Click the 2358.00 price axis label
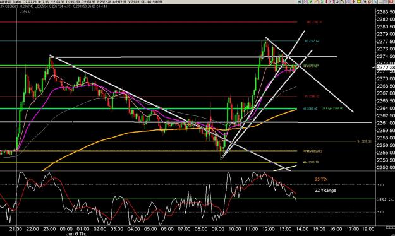This screenshot has height=236, width=395. [x=386, y=138]
